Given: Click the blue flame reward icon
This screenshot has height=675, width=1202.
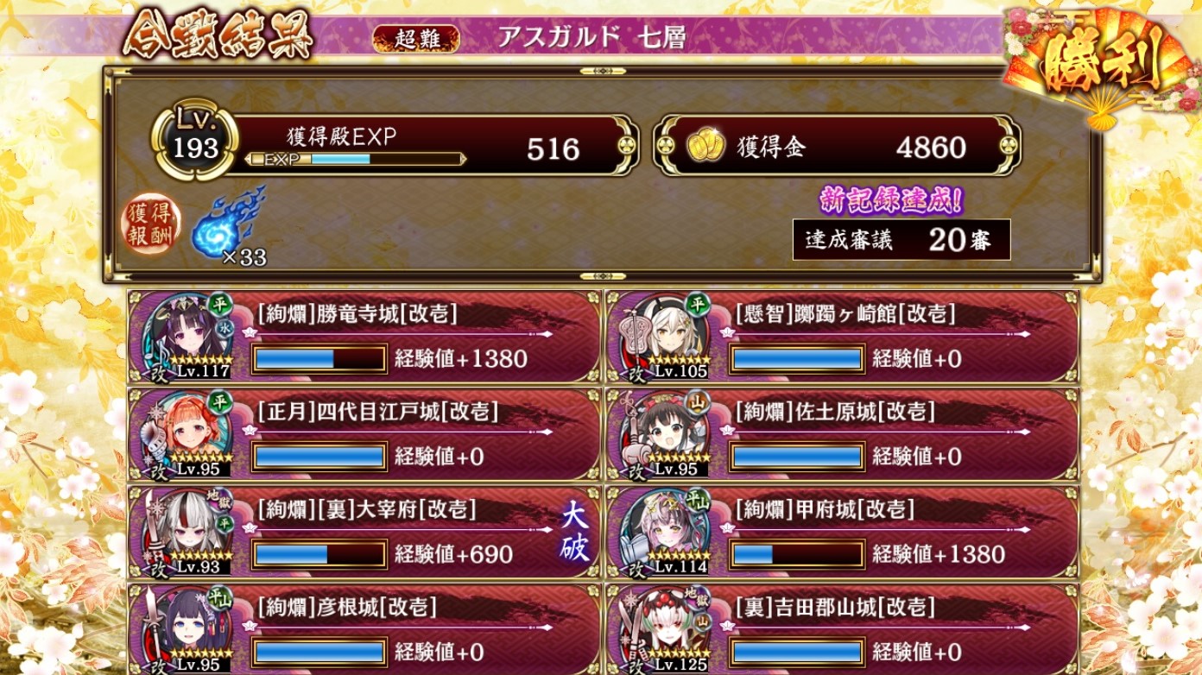Looking at the screenshot, I should tap(225, 224).
